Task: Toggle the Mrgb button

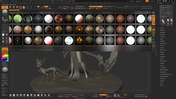Action: pos(27,7)
